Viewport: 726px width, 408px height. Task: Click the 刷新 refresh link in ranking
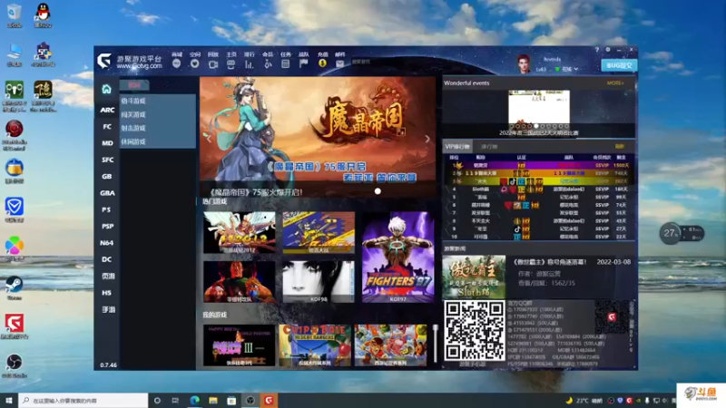619,147
